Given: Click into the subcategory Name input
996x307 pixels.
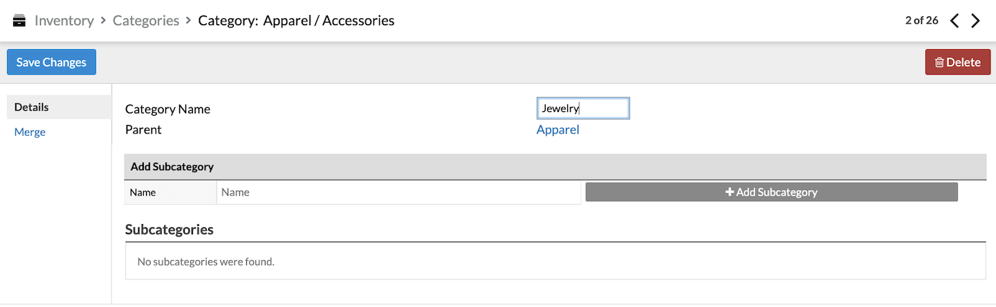Looking at the screenshot, I should (398, 192).
